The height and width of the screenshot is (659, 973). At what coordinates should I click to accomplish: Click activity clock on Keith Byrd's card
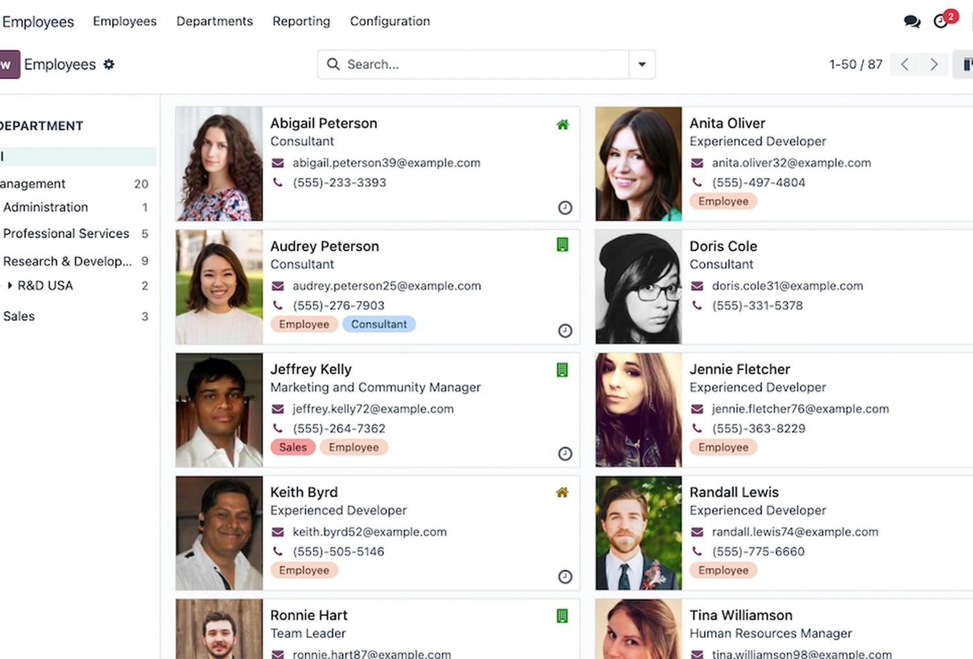(565, 577)
